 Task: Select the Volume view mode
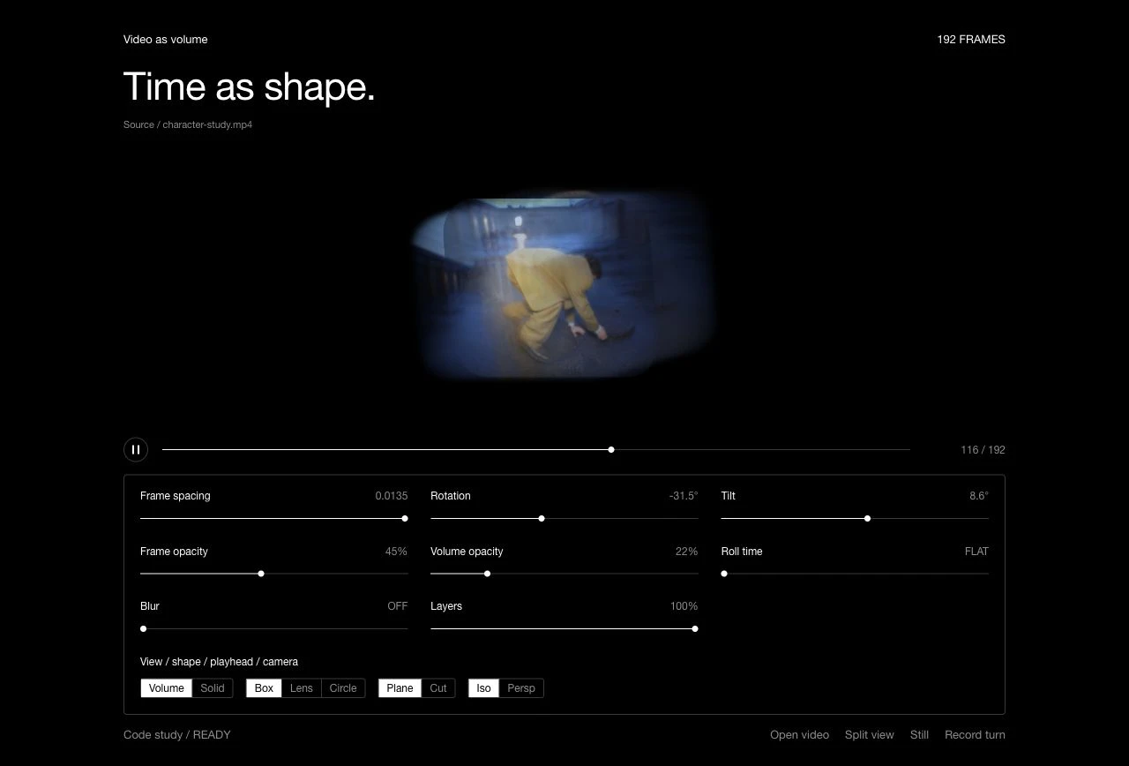[x=166, y=688]
